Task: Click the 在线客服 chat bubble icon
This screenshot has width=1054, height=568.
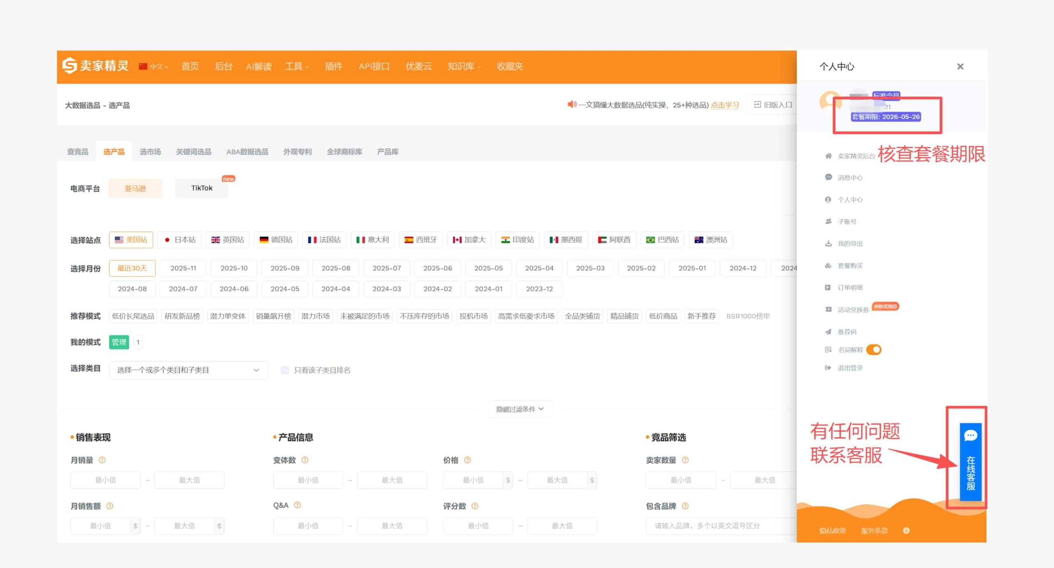Action: (970, 435)
